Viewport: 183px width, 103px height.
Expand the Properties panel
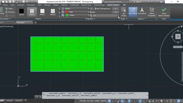click(90, 19)
